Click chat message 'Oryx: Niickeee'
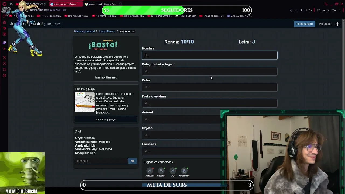This screenshot has width=345, height=194. [x=85, y=138]
